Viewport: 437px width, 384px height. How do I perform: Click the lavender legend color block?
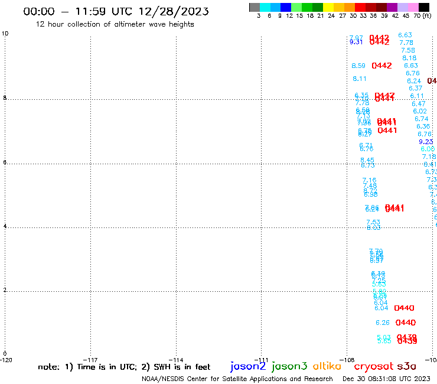point(402,7)
